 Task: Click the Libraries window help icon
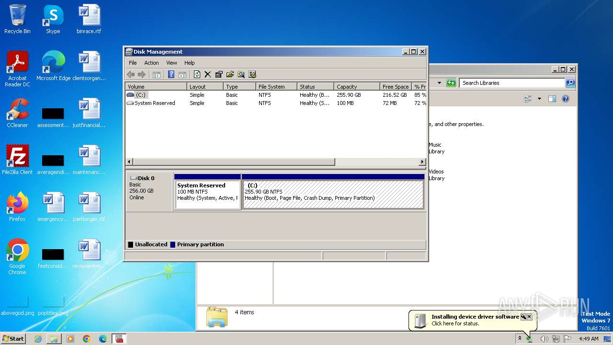pos(566,99)
